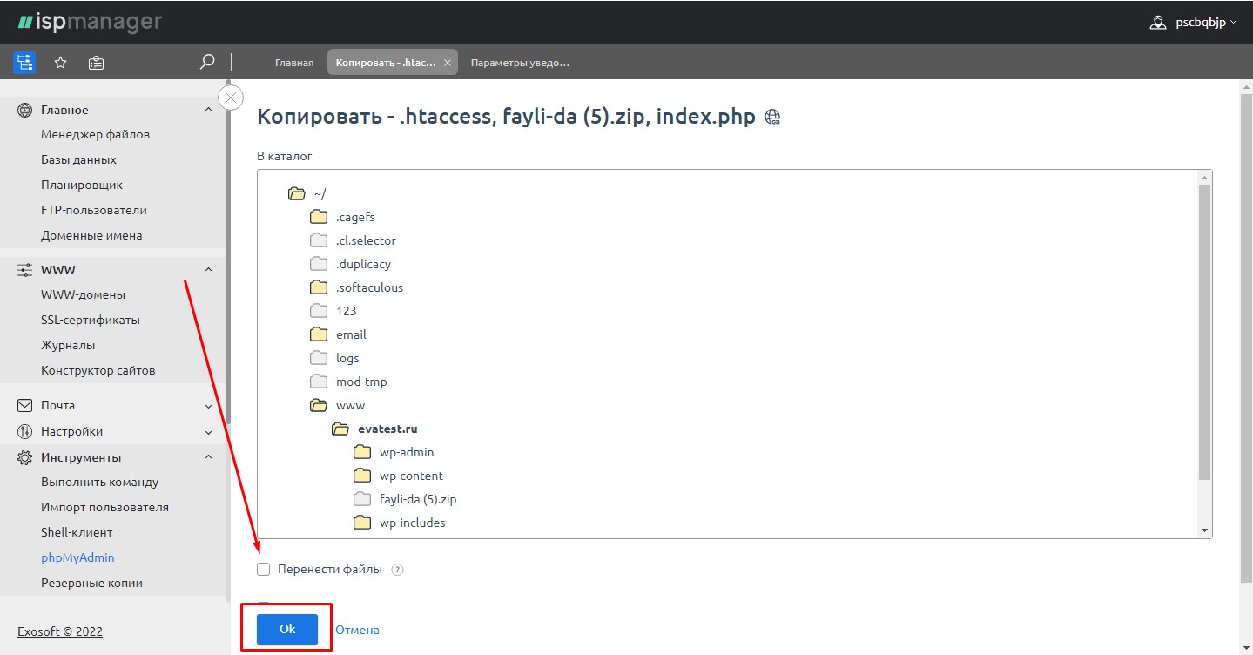This screenshot has width=1253, height=655.
Task: Open Планировщик
Action: coord(82,186)
